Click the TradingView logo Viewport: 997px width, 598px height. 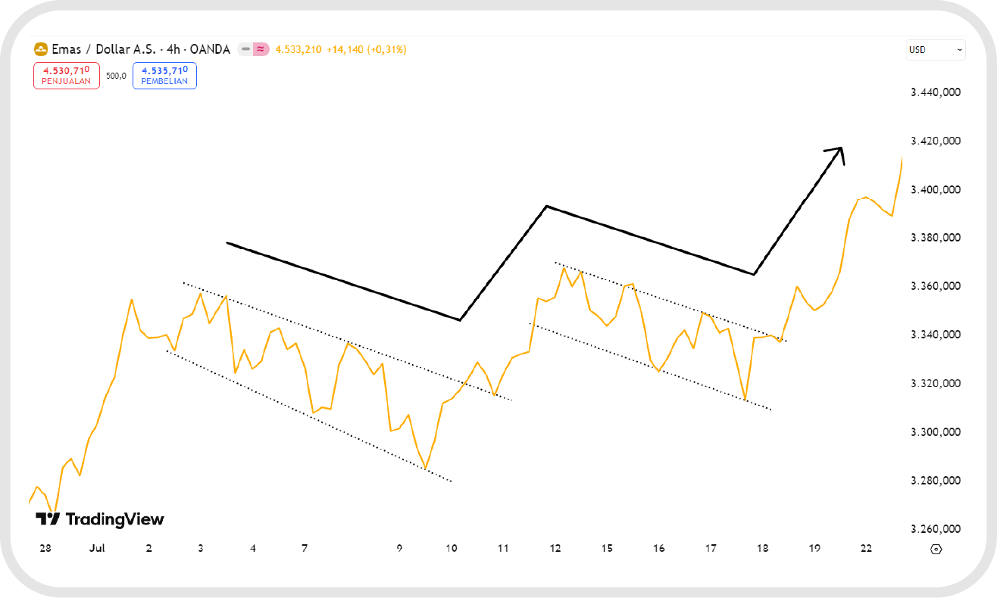99,519
